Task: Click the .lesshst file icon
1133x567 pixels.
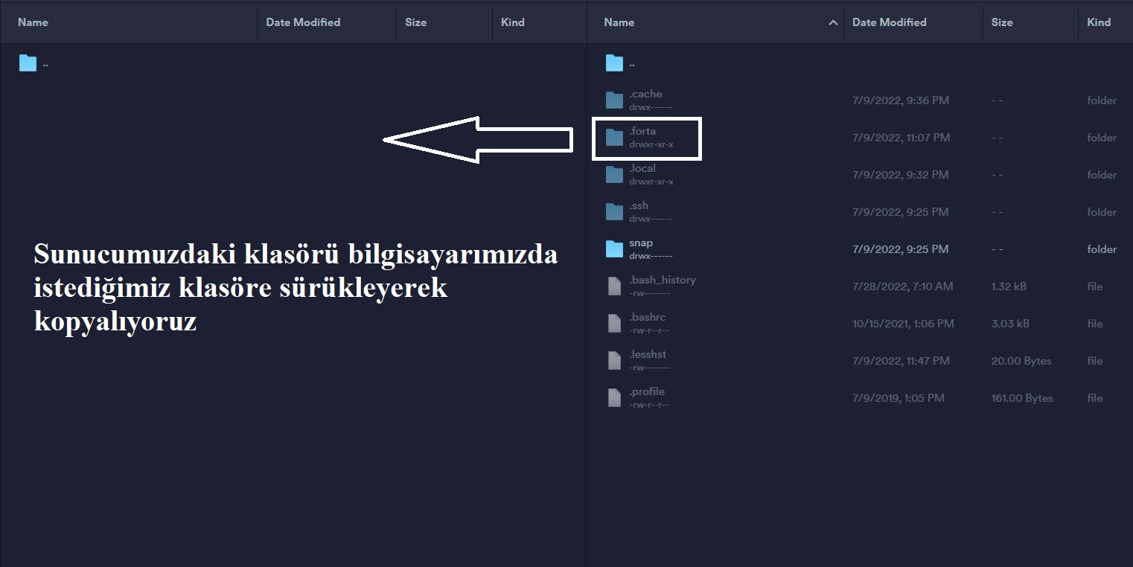Action: tap(614, 361)
